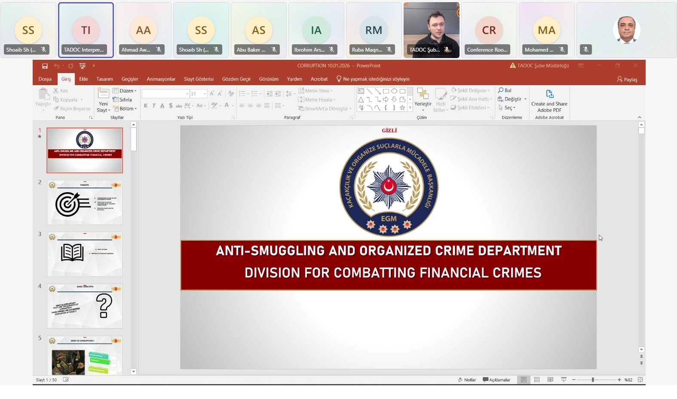The image size is (677, 399).
Task: Open Reading view from the status bar
Action: tap(550, 380)
